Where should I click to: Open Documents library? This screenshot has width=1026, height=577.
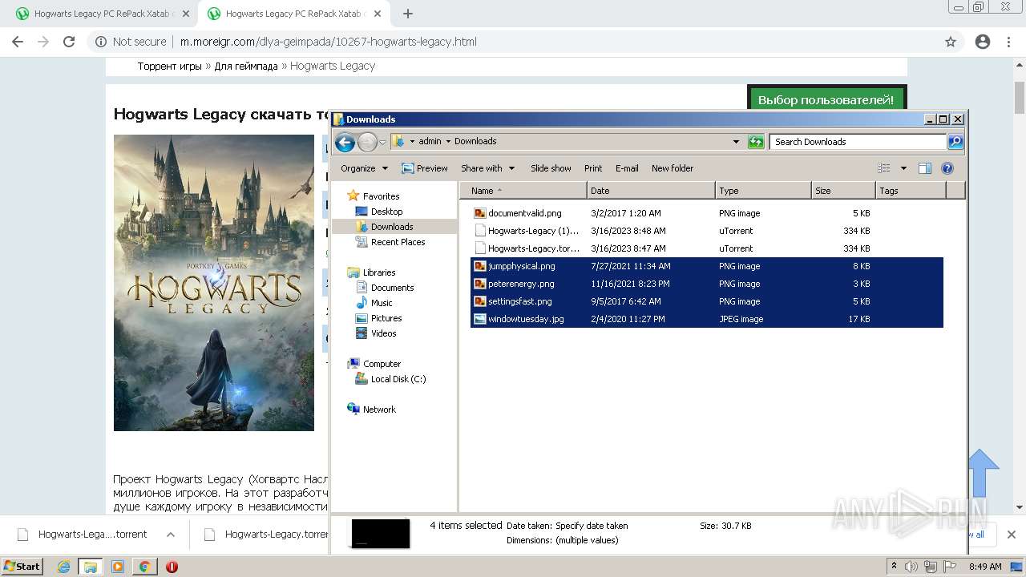tap(392, 288)
